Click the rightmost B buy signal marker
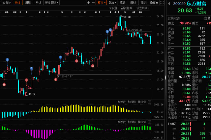Viewport: 211px width, 140px height. 93,66
